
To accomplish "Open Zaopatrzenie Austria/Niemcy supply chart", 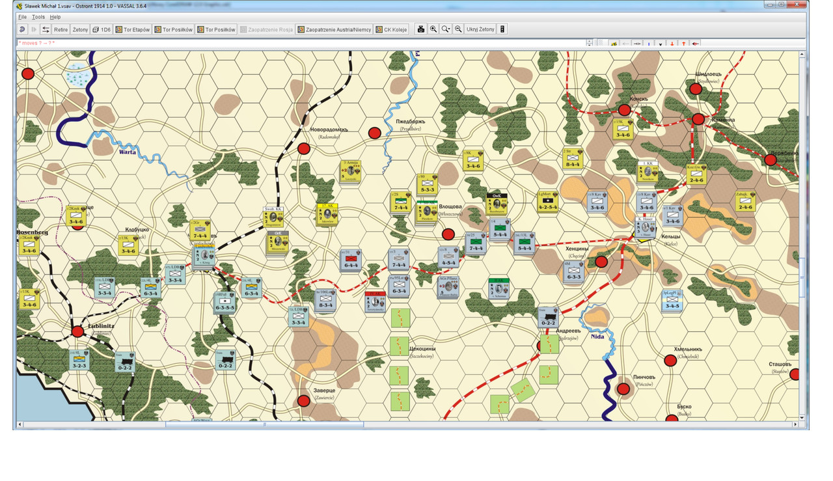I will pos(335,29).
